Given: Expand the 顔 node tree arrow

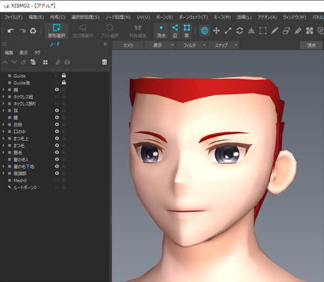Looking at the screenshot, I should click(x=3, y=90).
